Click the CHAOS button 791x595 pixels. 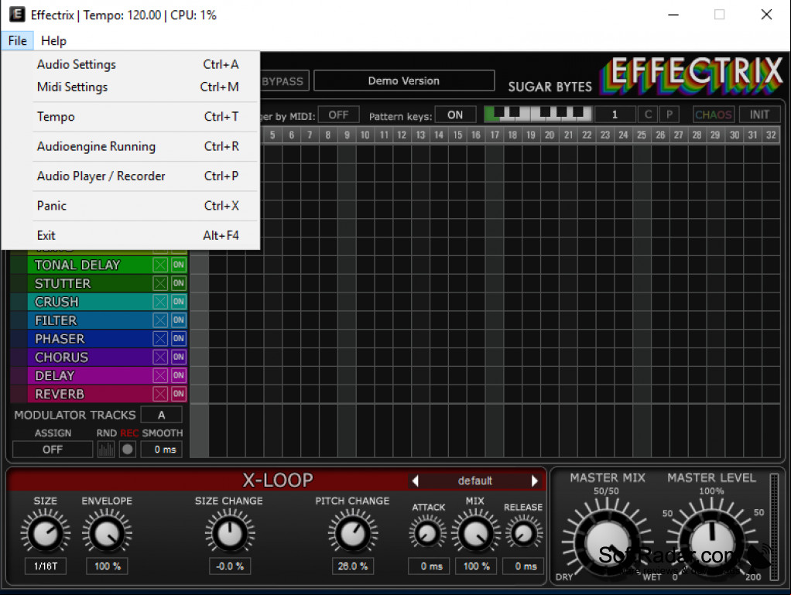(714, 115)
